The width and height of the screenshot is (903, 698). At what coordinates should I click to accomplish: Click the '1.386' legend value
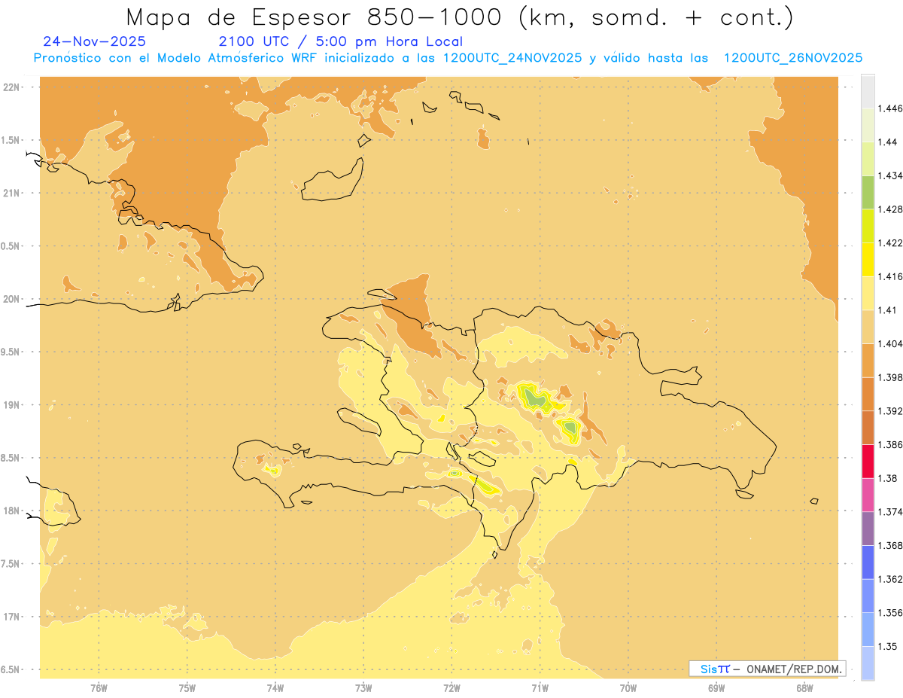889,445
